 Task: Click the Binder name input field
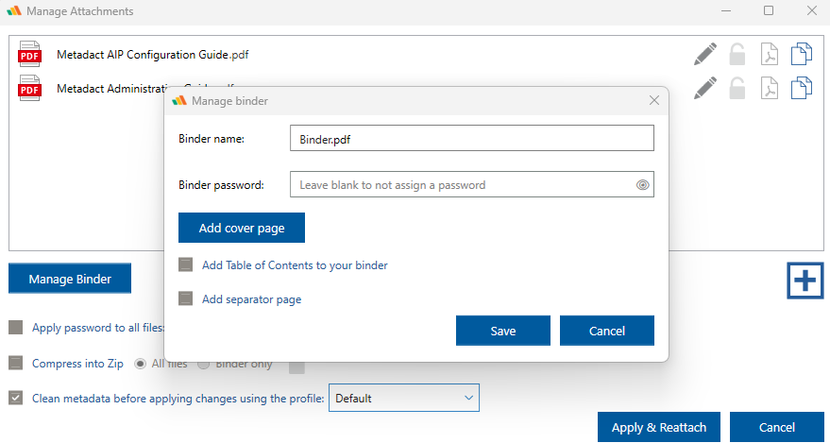(x=471, y=138)
